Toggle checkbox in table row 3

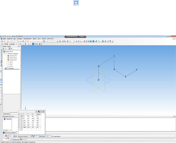22,121
